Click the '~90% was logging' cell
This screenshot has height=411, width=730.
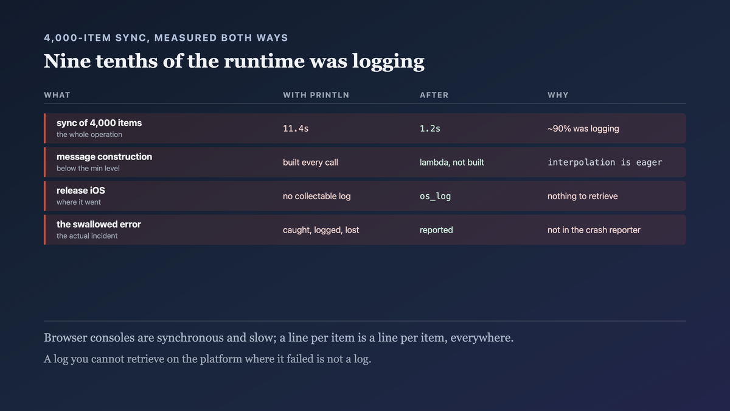583,128
